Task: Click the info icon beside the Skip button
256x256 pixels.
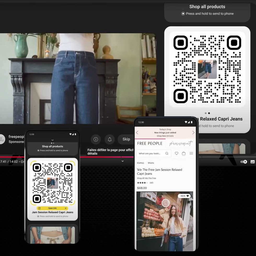Action: 96,139
